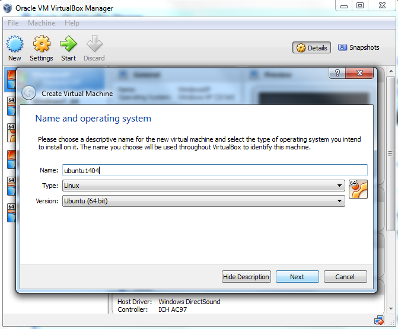The height and width of the screenshot is (329, 398).
Task: Cancel the Create Virtual Machine wizard
Action: coord(345,277)
